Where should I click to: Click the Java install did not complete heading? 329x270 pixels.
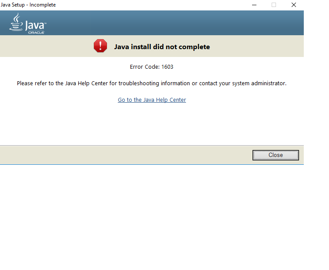[x=162, y=47]
